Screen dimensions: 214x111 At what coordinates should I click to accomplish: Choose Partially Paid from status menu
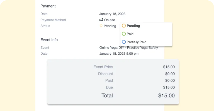click(137, 42)
